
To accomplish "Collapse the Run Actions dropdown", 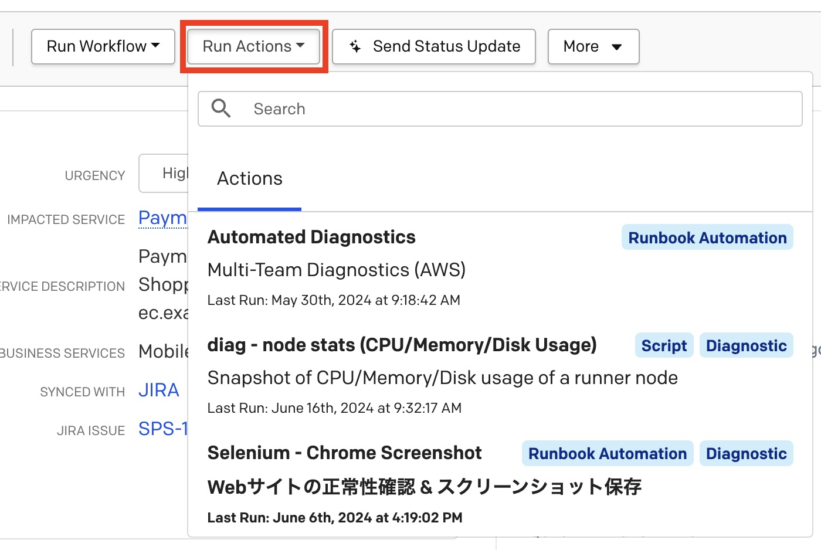I will [x=253, y=46].
